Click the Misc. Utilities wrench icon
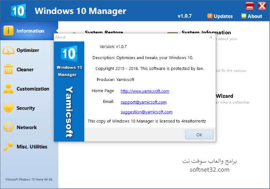Viewport: 270px width, 189px height. click(8, 146)
